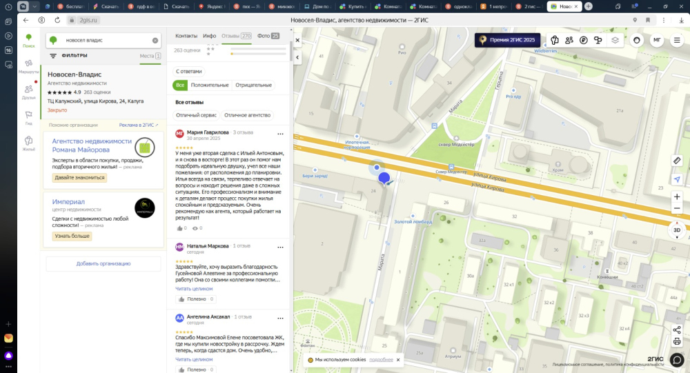Open the Фильтры filter options
Screen dimensions: 690x373
(68, 56)
